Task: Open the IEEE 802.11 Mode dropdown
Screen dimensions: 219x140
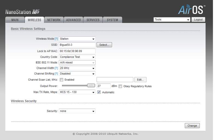Action: (77, 62)
